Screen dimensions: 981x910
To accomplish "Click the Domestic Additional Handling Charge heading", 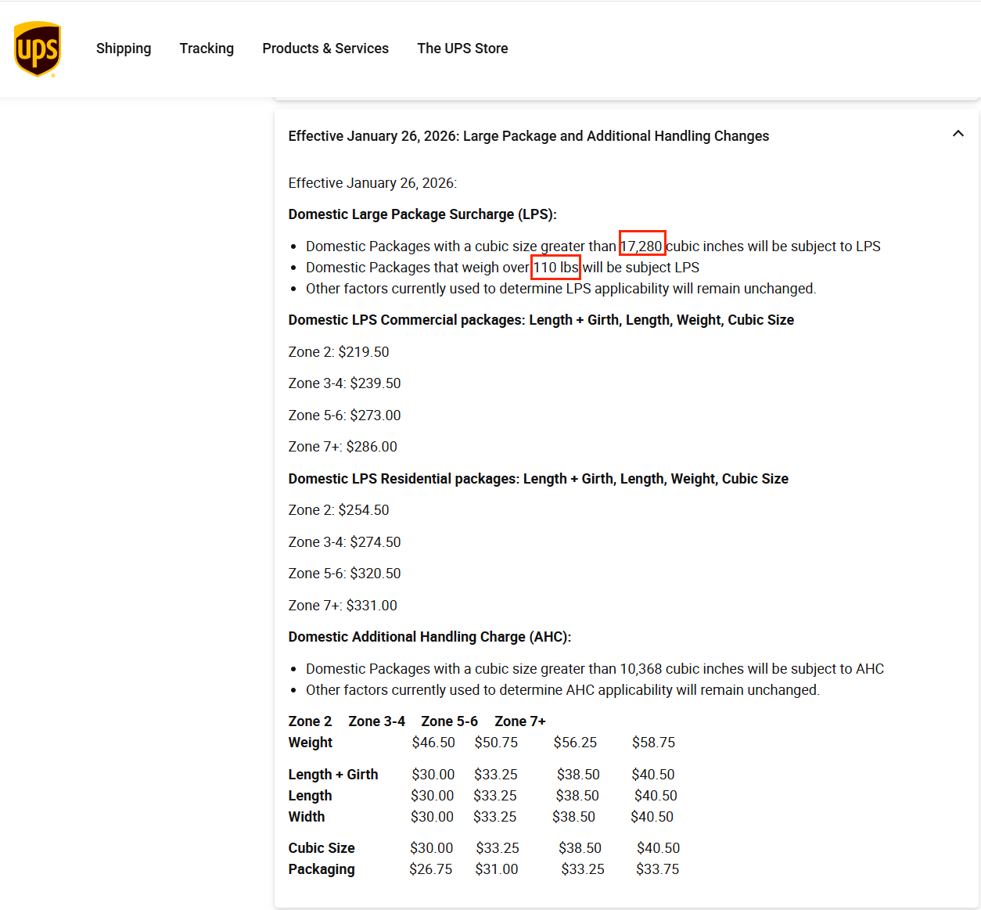I will pos(429,637).
